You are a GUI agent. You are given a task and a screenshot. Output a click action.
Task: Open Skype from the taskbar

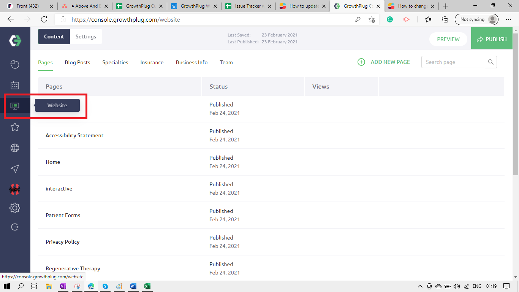click(x=105, y=286)
